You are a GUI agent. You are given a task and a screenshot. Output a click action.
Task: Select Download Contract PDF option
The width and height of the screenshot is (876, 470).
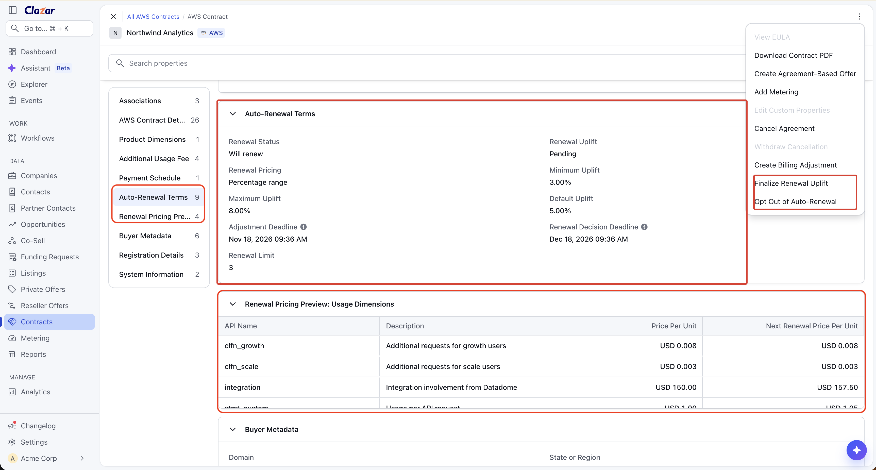pyautogui.click(x=793, y=55)
